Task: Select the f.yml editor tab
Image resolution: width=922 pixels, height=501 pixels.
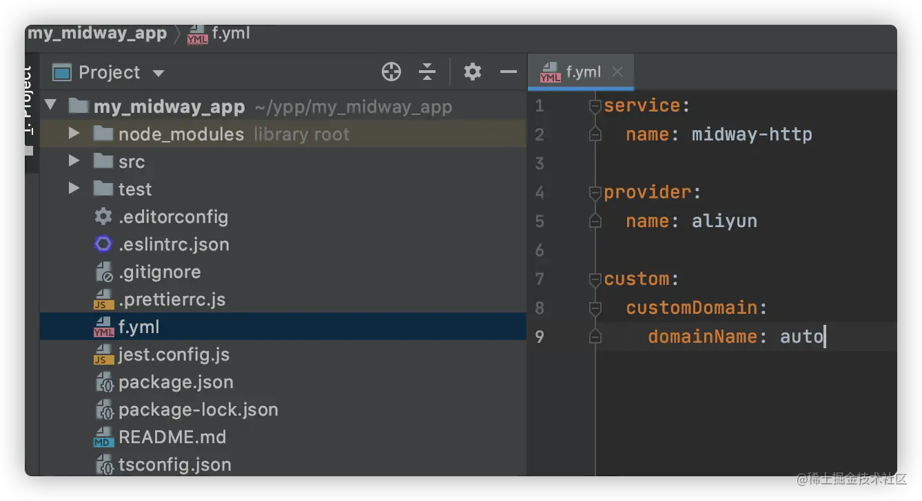Action: [580, 72]
